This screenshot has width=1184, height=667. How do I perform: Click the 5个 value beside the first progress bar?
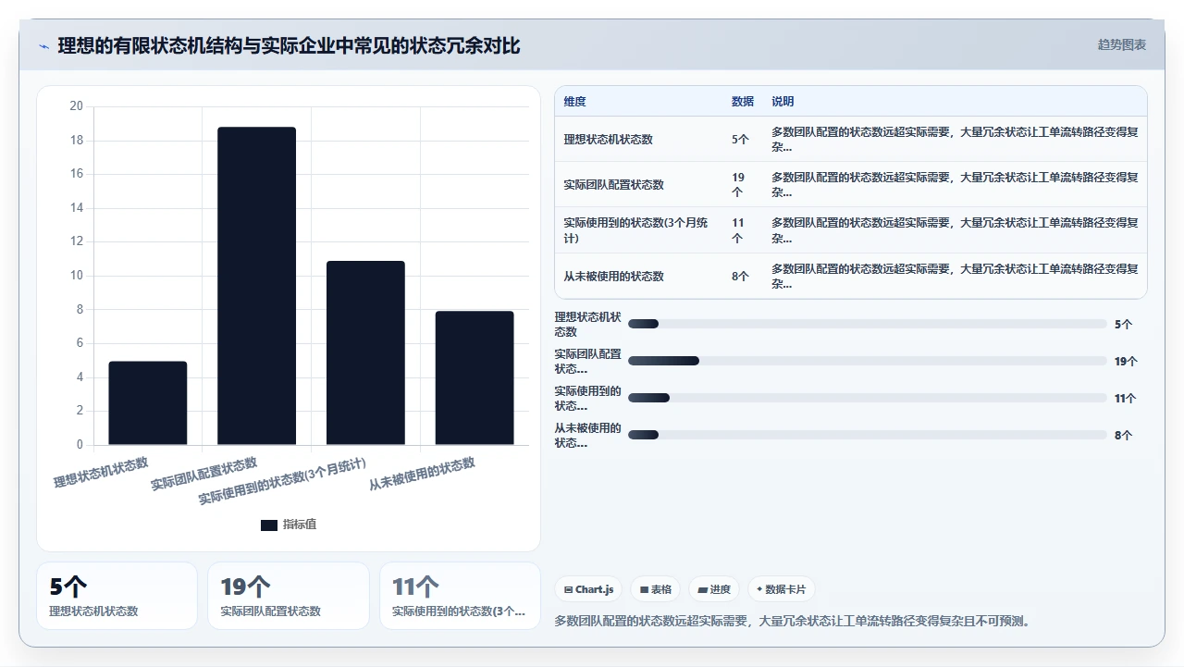1123,324
